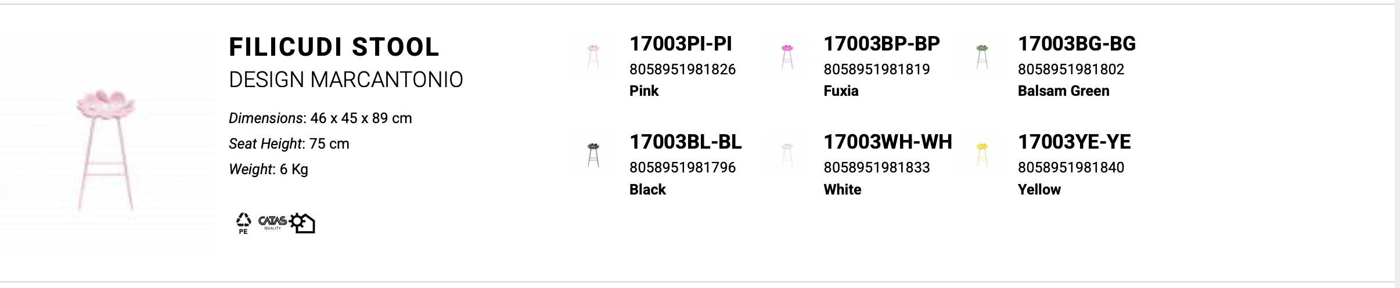Click barcode number 8058951981840

(x=1071, y=167)
